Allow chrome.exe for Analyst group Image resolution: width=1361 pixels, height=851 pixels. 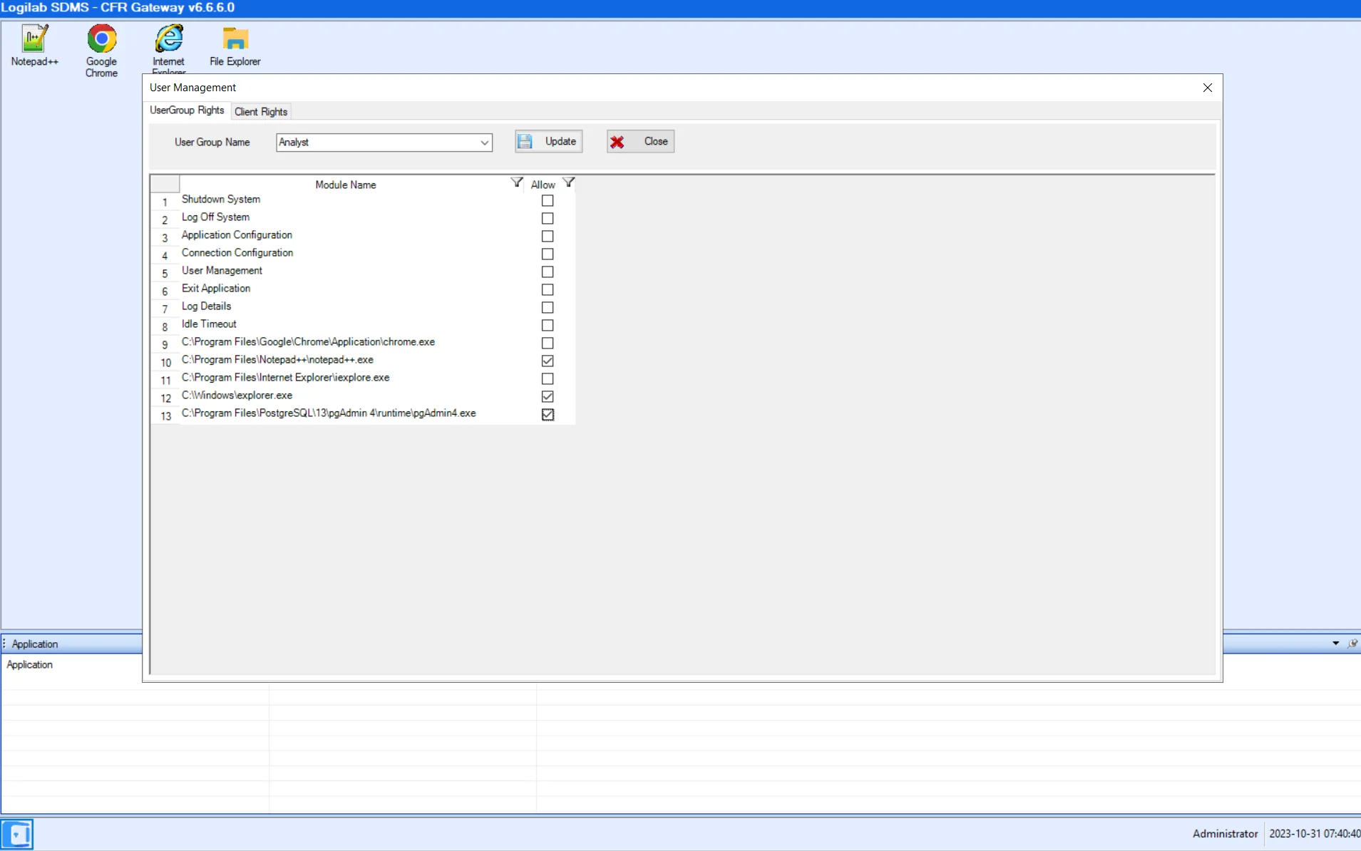point(548,343)
